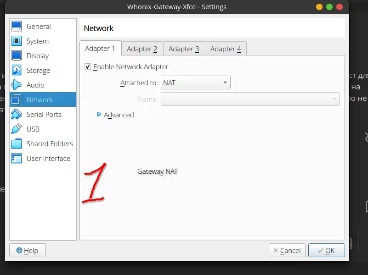Show the User Interface settings

coord(43,159)
